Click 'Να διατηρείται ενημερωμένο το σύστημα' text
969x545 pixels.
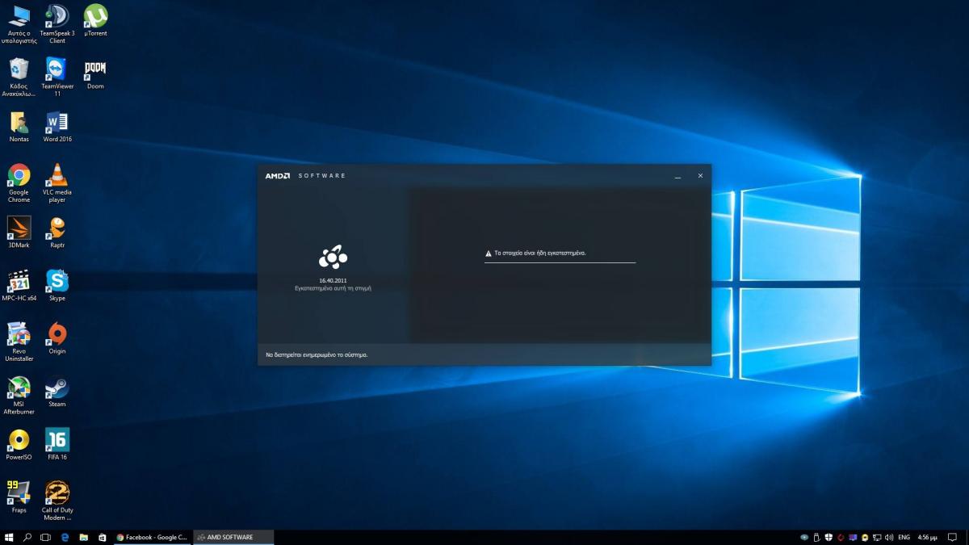(x=317, y=354)
